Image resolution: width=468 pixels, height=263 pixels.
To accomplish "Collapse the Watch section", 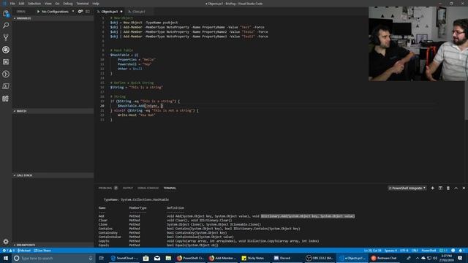I will coord(53,111).
